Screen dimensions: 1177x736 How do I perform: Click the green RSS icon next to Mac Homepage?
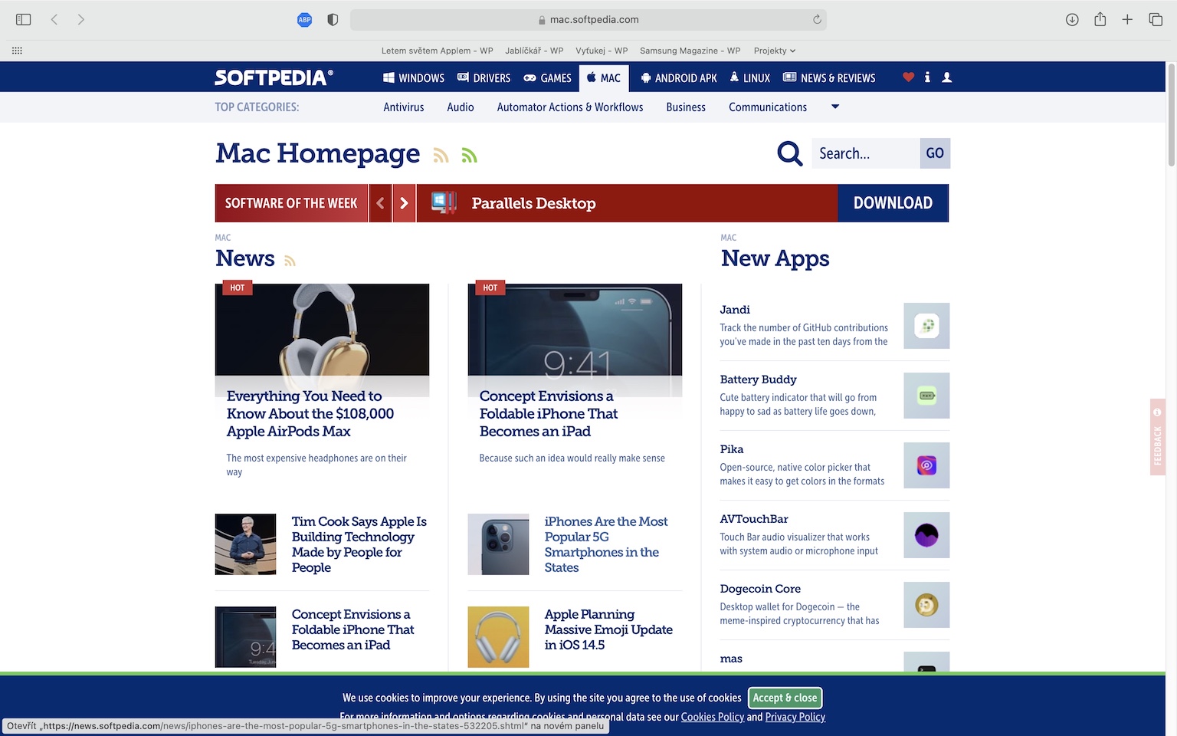(470, 156)
